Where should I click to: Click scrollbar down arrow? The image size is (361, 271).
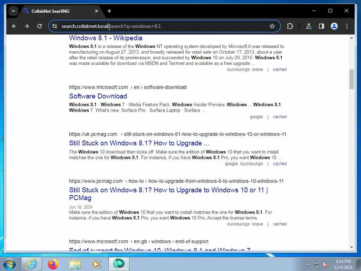351,247
